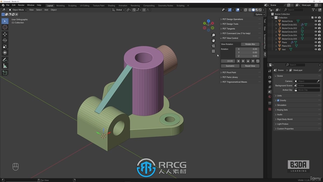This screenshot has width=323, height=182.
Task: Toggle X-ray display icon
Action: pos(246,10)
